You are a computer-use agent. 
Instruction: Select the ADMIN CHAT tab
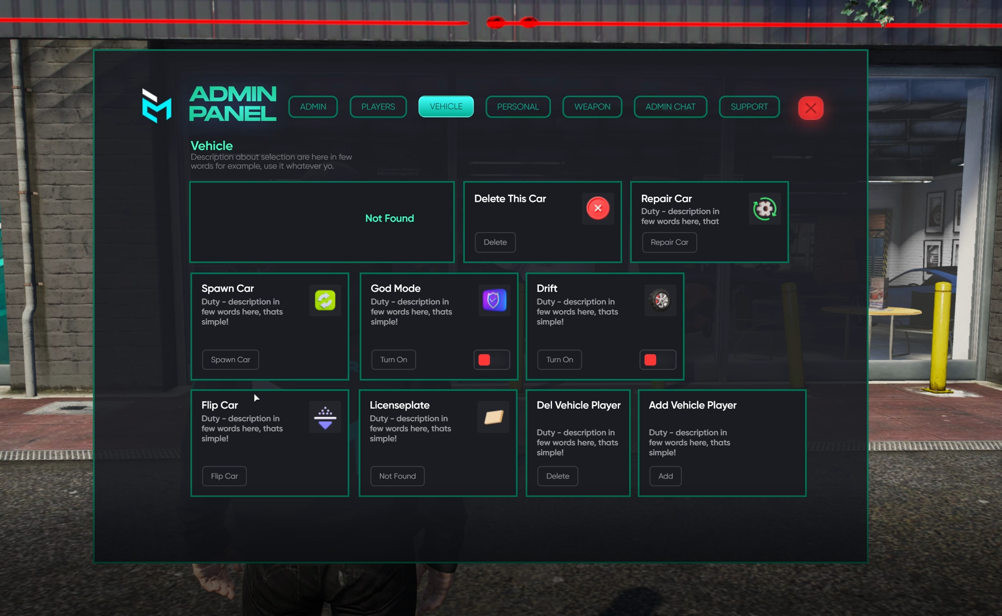pos(670,107)
